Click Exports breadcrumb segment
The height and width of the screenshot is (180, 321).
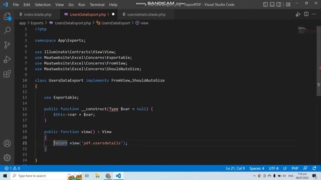point(37,23)
